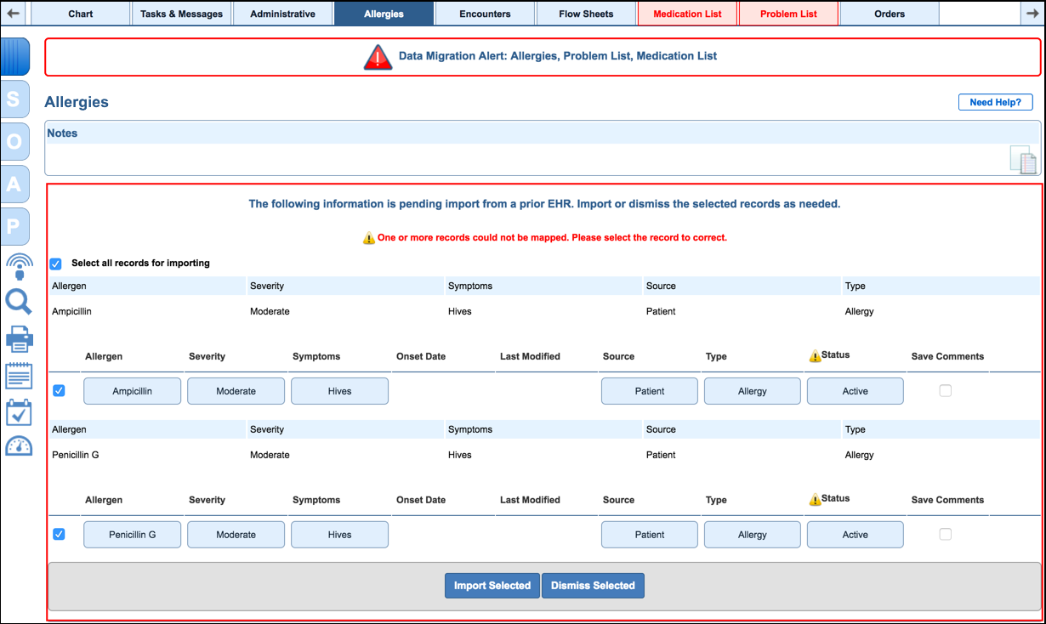Select the A (Assessment) sidebar icon
This screenshot has height=624, width=1046.
click(x=15, y=184)
